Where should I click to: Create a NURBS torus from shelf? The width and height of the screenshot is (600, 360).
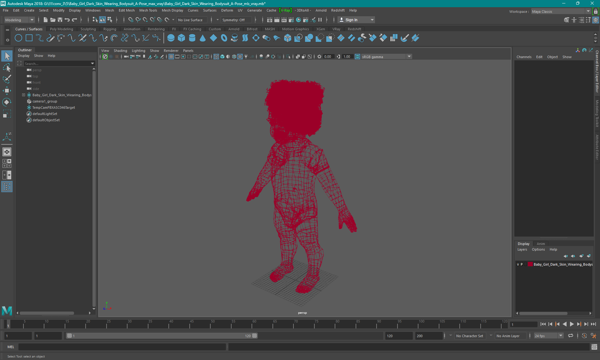(x=224, y=38)
